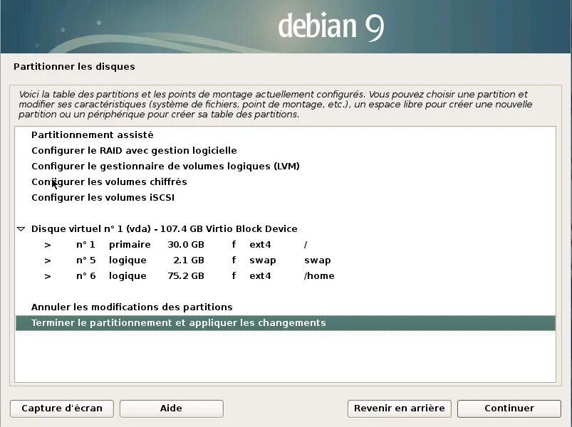Viewport: 572px width, 427px height.
Task: Click the /home mount point text
Action: pos(319,276)
